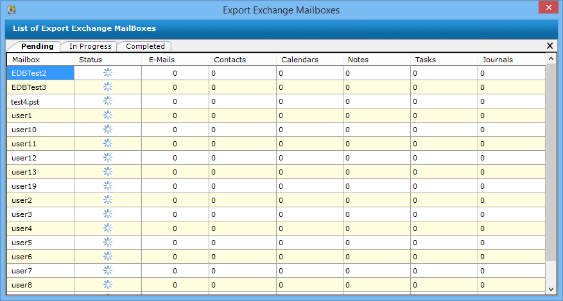Select the user1 mailbox
Image resolution: width=563 pixels, height=301 pixels.
pyautogui.click(x=40, y=116)
